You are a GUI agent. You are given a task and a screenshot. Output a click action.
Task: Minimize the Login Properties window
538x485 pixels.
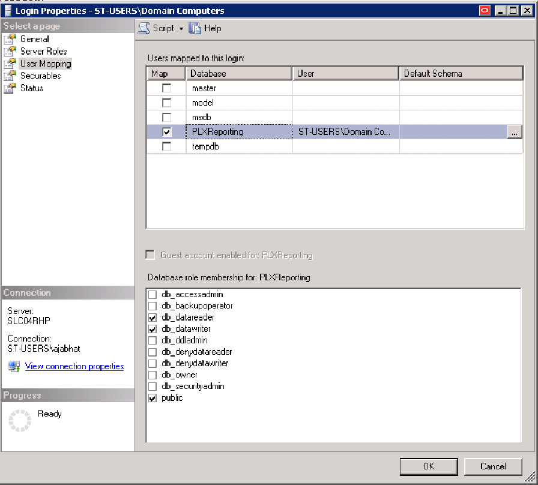pyautogui.click(x=501, y=11)
